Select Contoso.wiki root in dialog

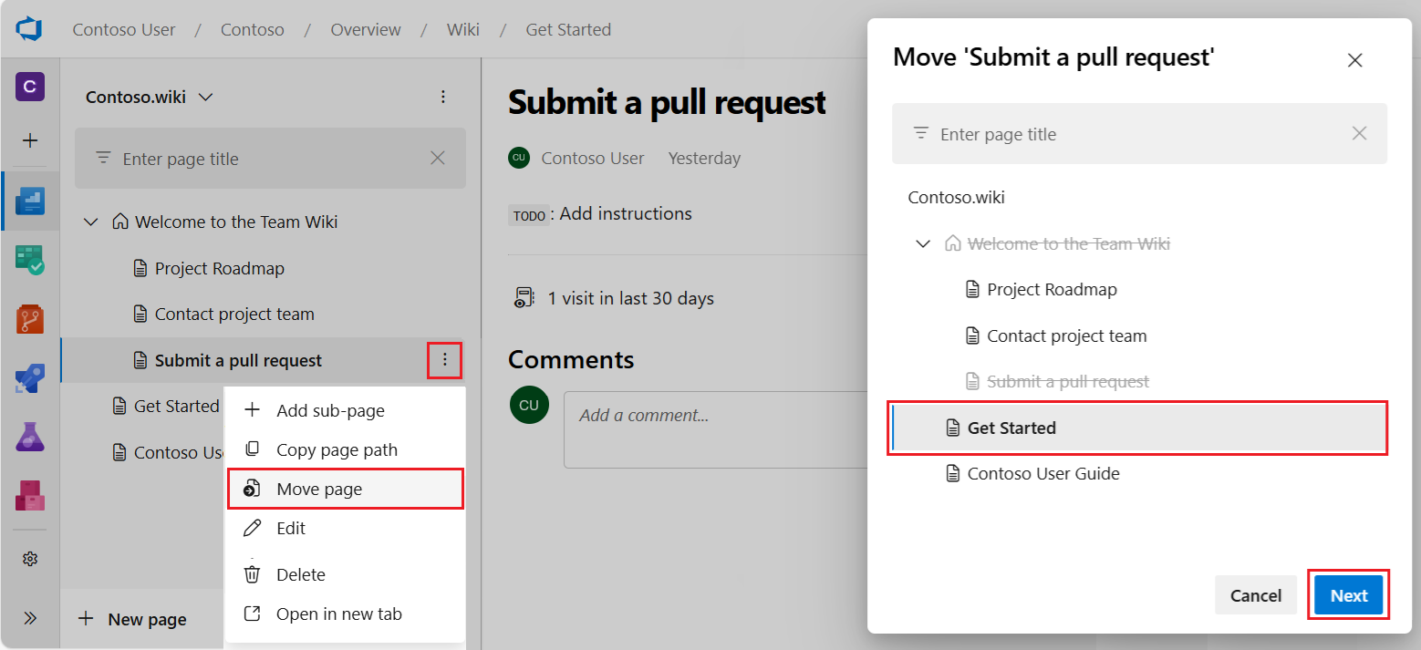tap(956, 197)
